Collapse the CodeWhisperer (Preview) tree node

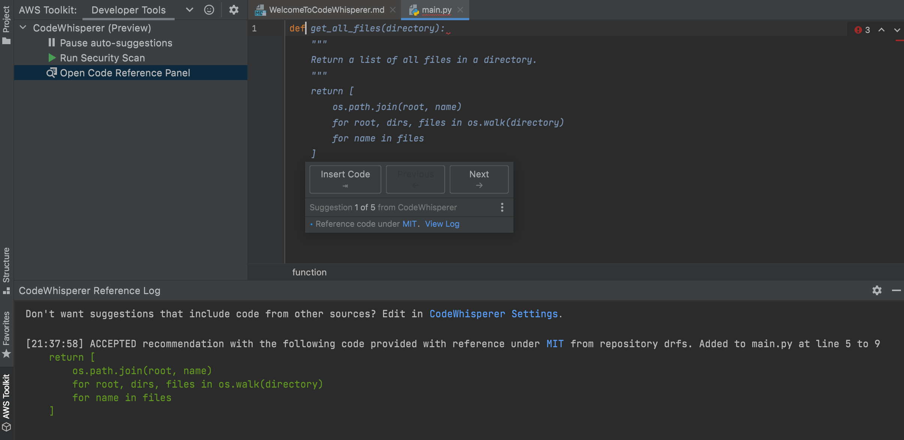point(23,28)
